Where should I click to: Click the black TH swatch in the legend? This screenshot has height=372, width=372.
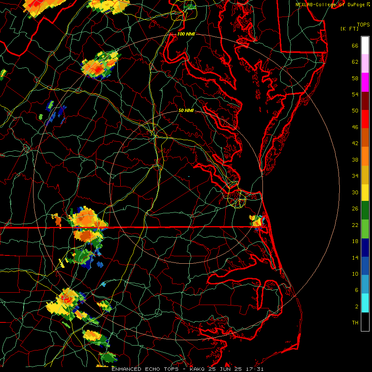click(x=365, y=322)
